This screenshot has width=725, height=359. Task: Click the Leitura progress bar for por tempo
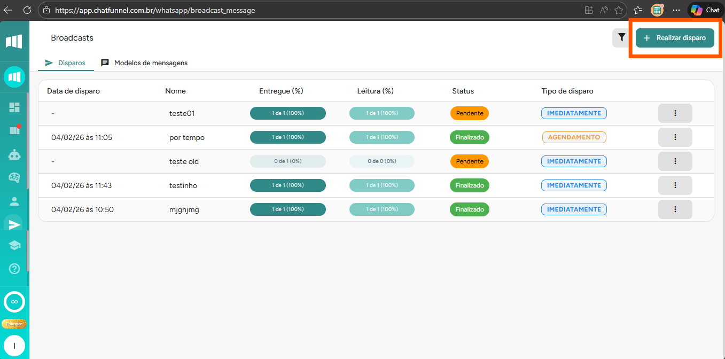(382, 137)
